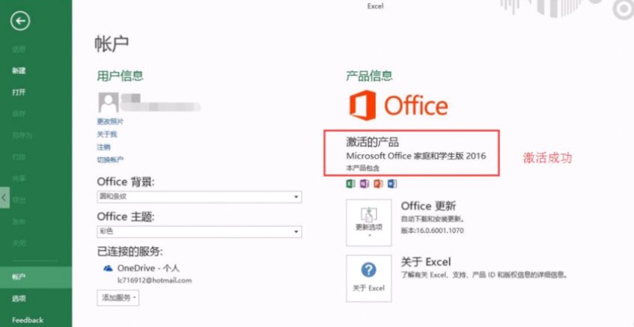Open 选项 in the sidebar
This screenshot has width=634, height=327.
point(19,299)
